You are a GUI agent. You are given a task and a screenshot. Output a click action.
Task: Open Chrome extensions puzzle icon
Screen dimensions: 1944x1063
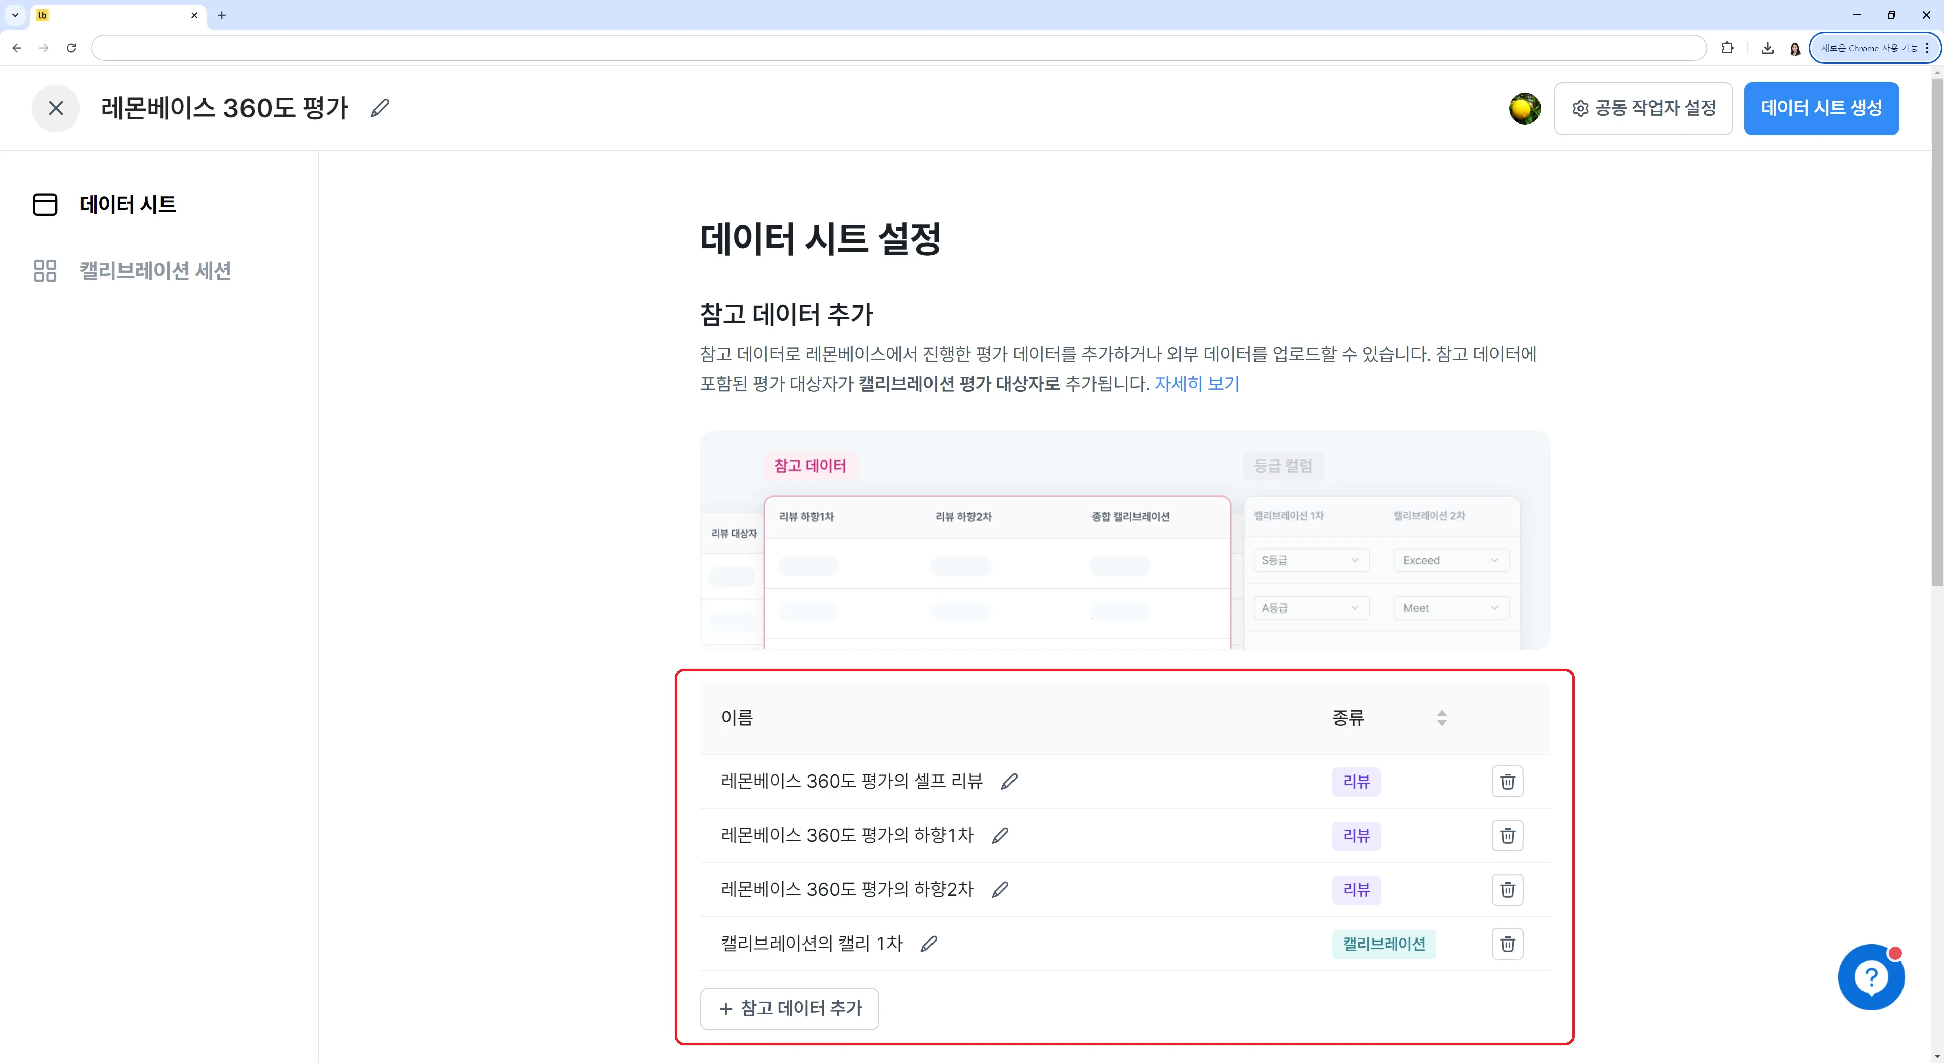click(1727, 48)
